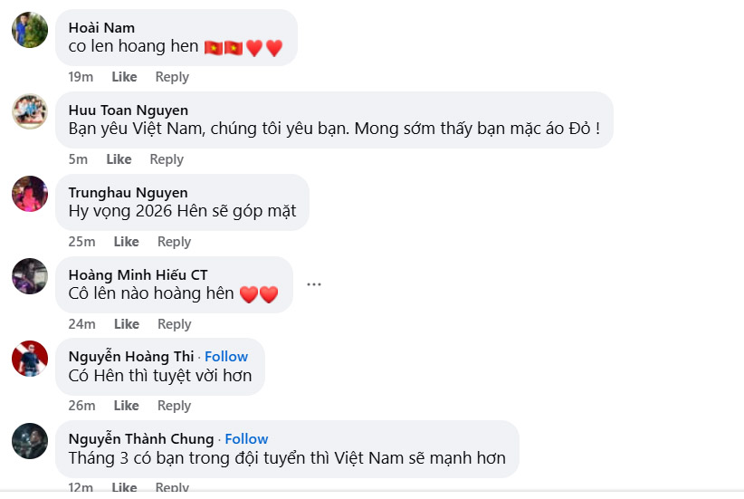Reply to Huu Toan Nguyen's comment
This screenshot has height=499, width=744.
click(167, 159)
